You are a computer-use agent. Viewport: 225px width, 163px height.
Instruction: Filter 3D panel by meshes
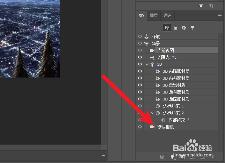(x=175, y=27)
